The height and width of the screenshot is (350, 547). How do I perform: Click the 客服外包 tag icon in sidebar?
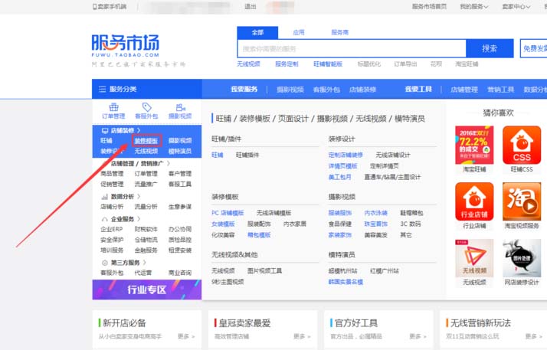pyautogui.click(x=147, y=107)
